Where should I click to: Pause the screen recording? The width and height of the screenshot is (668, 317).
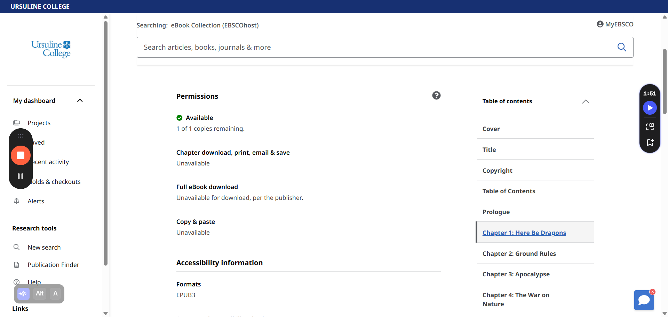coord(21,176)
